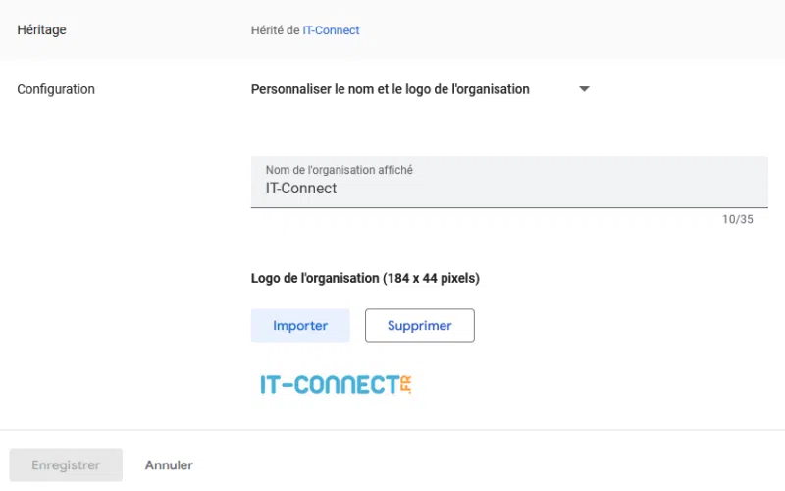Click the orange .FR part of the logo

(405, 384)
